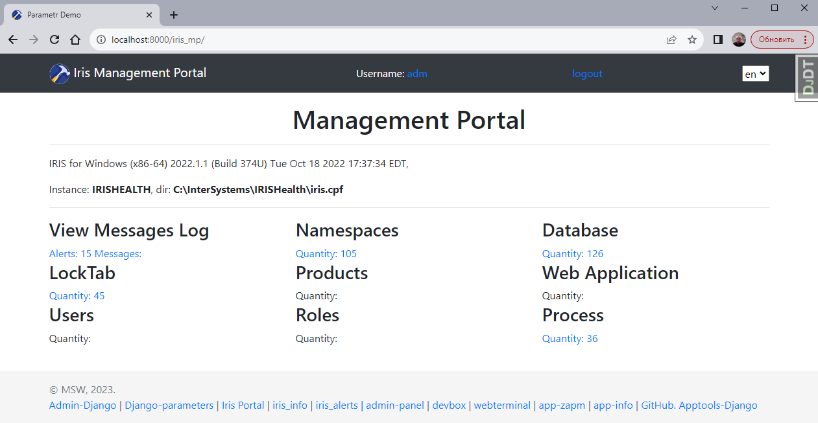Open the iris_info footer link
Screen dimensions: 818x423
pyautogui.click(x=290, y=406)
